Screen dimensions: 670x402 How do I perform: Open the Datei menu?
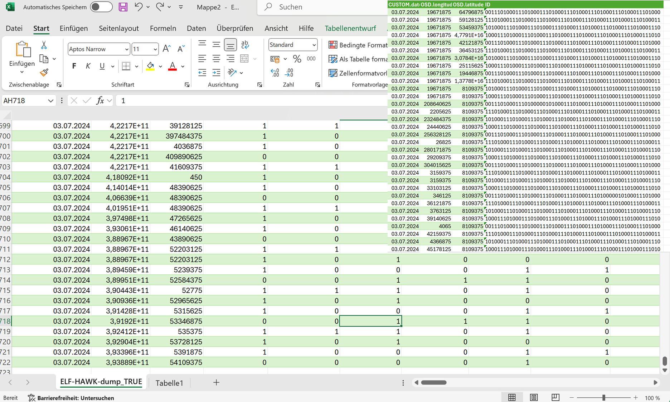14,28
